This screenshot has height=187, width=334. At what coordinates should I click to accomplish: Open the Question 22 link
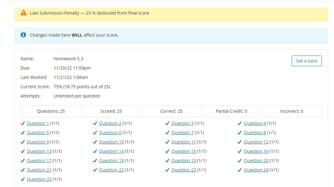pos(112,170)
